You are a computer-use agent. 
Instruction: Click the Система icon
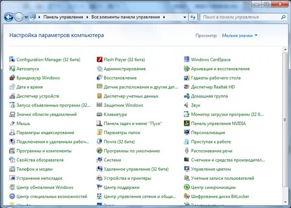pyautogui.click(x=99, y=160)
